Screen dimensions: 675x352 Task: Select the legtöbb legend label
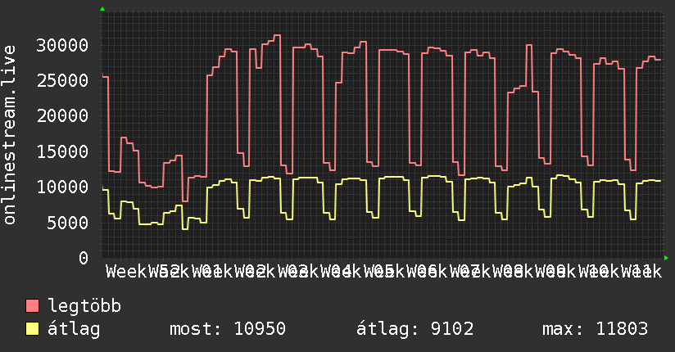click(84, 306)
